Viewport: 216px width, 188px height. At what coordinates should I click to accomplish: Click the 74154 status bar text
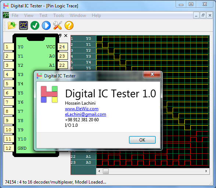[55, 182]
